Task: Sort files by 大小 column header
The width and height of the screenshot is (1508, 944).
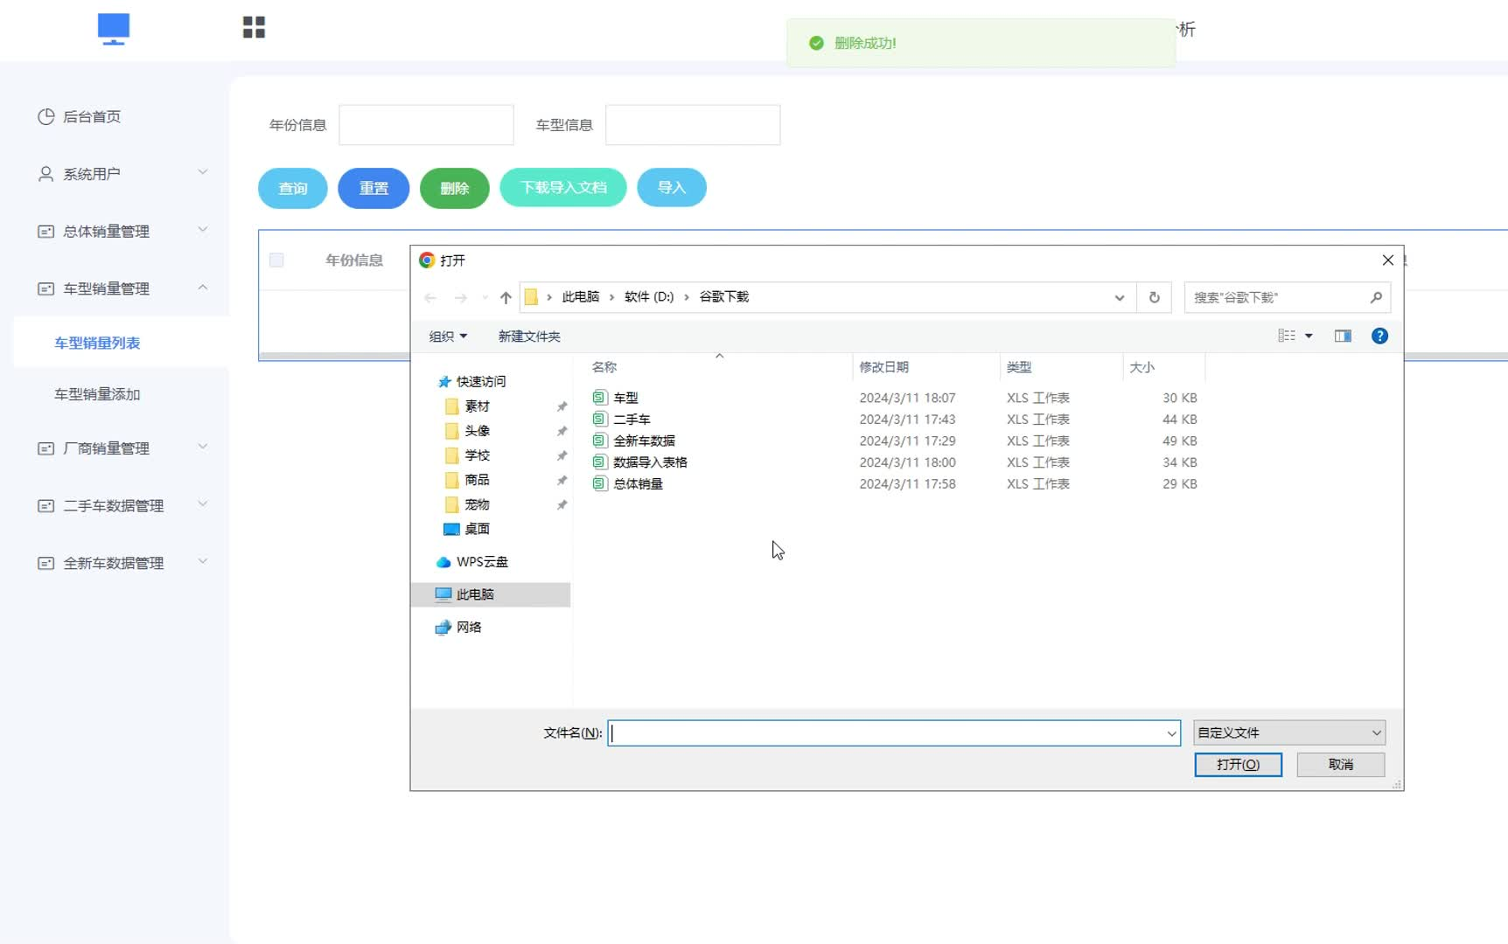Action: point(1141,367)
